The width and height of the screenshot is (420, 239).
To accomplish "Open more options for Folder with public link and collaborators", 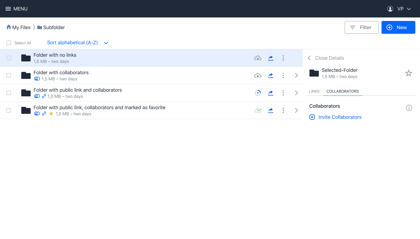I will pos(283,93).
